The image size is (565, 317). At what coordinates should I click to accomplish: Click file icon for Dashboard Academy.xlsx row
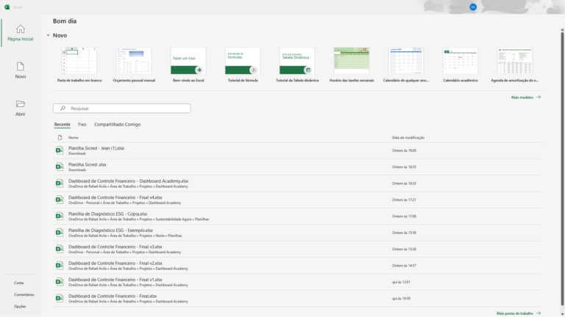tap(60, 183)
